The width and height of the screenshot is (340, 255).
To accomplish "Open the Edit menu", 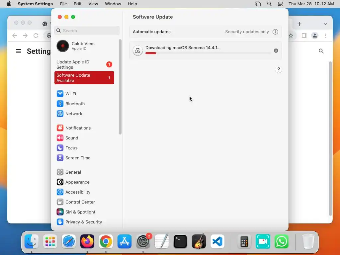I will click(77, 4).
